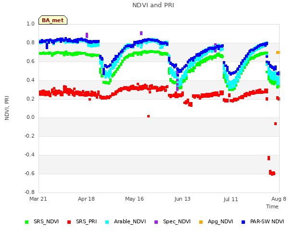
Task: Click the Jul 11 date tick label
Action: (x=231, y=199)
